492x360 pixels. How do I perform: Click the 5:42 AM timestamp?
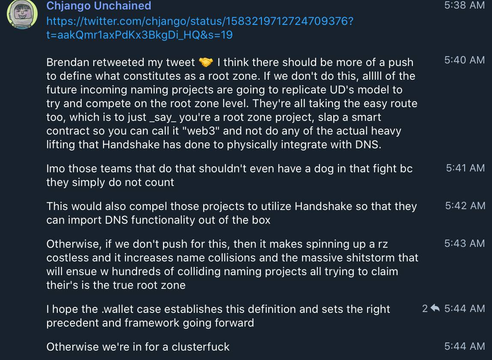(x=465, y=206)
